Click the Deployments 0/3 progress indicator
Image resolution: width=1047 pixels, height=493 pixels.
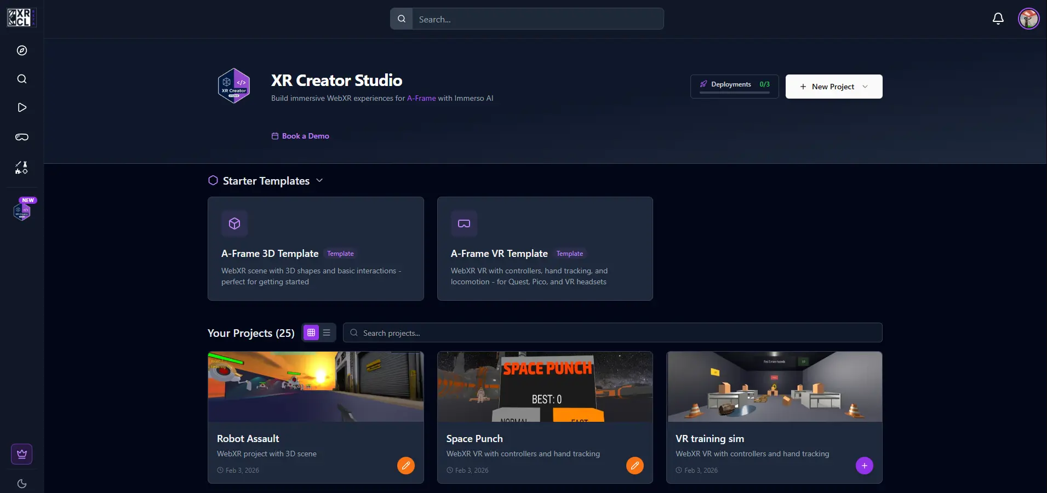pyautogui.click(x=734, y=86)
